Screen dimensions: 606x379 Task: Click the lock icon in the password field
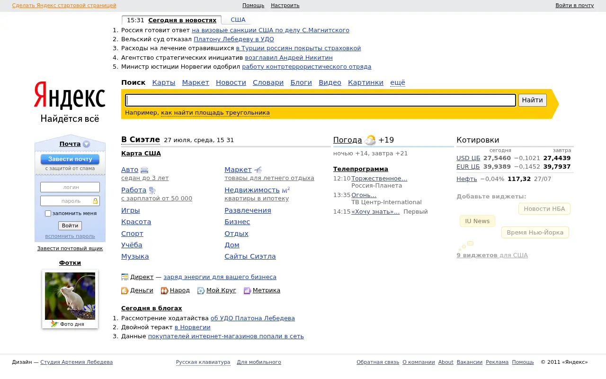coord(95,201)
